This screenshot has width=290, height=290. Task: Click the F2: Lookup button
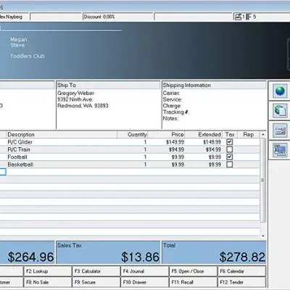tap(48, 271)
